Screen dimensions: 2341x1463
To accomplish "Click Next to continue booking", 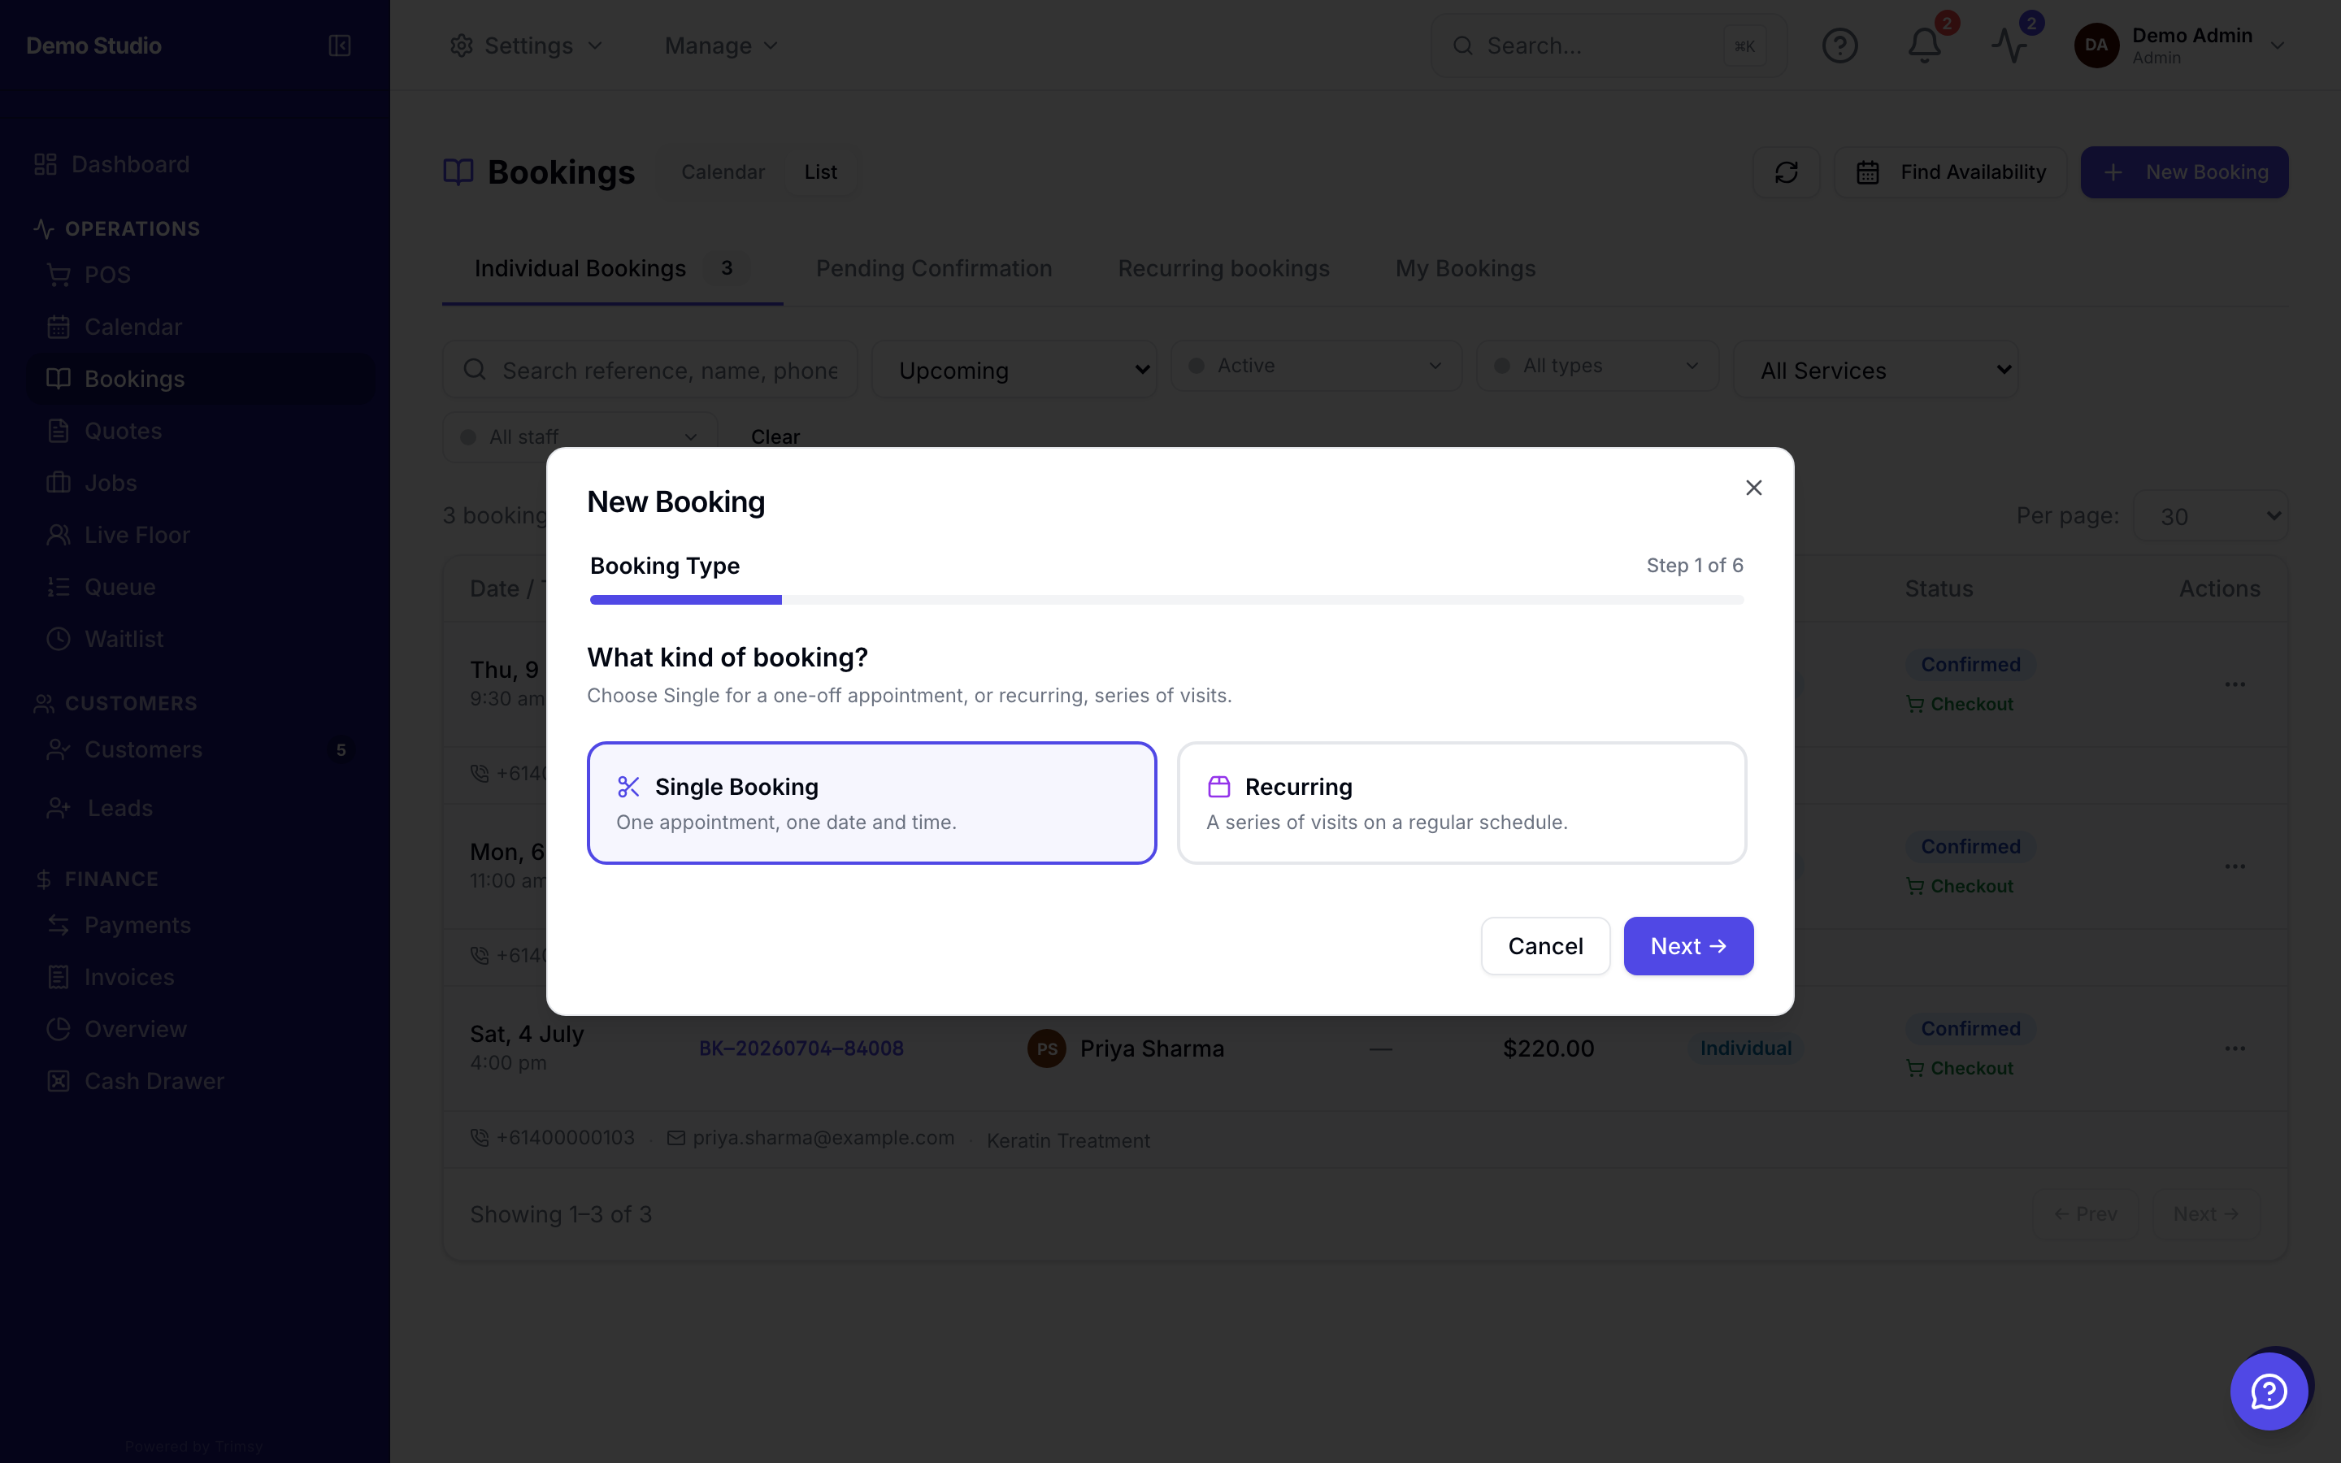I will [1688, 946].
